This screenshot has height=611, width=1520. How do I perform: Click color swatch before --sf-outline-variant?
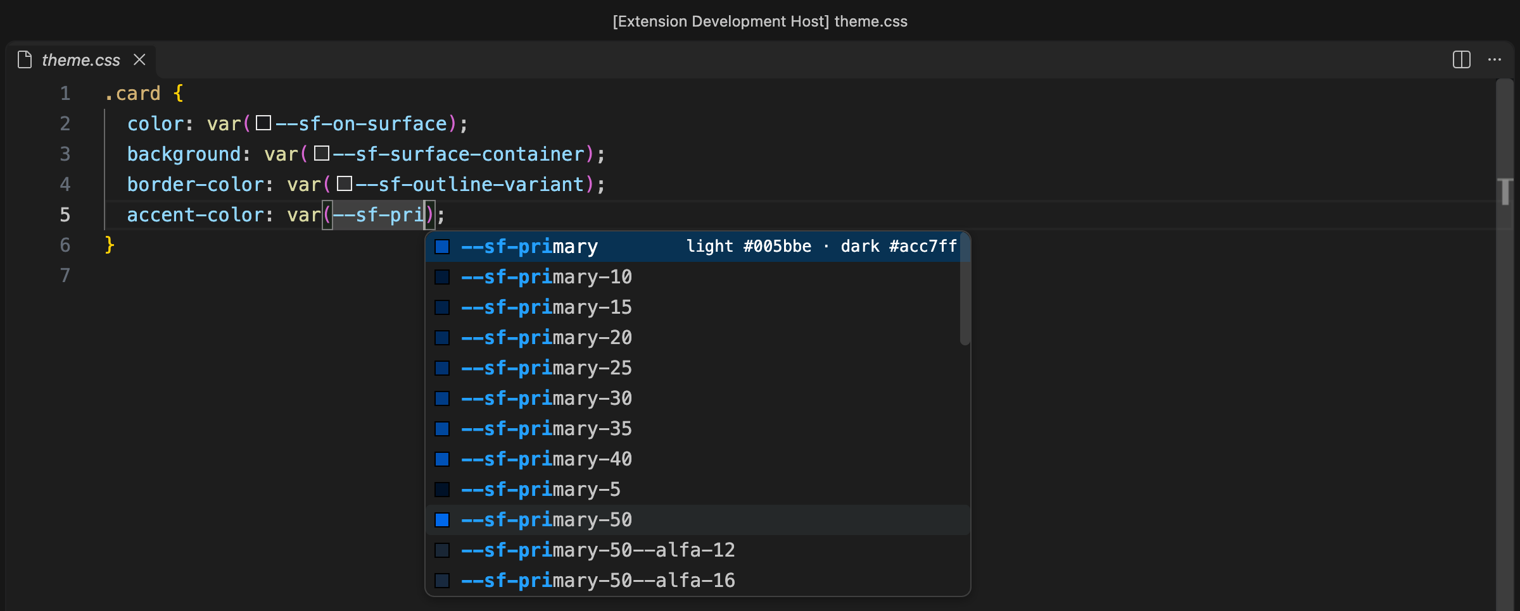tap(345, 184)
